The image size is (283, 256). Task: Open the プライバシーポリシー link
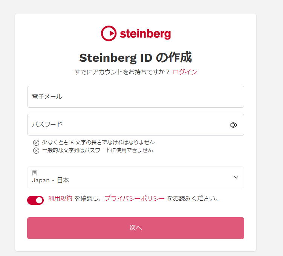click(135, 198)
